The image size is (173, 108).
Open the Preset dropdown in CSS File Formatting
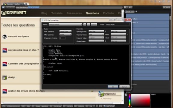coord(65,25)
